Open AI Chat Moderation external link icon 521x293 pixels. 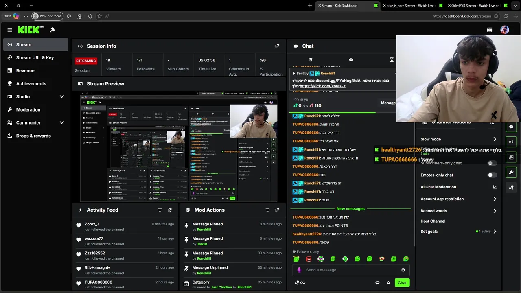point(495,187)
